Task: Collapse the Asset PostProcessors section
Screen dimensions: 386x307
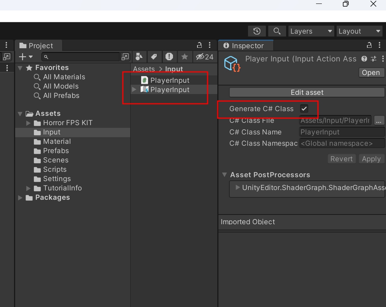Action: (x=225, y=175)
